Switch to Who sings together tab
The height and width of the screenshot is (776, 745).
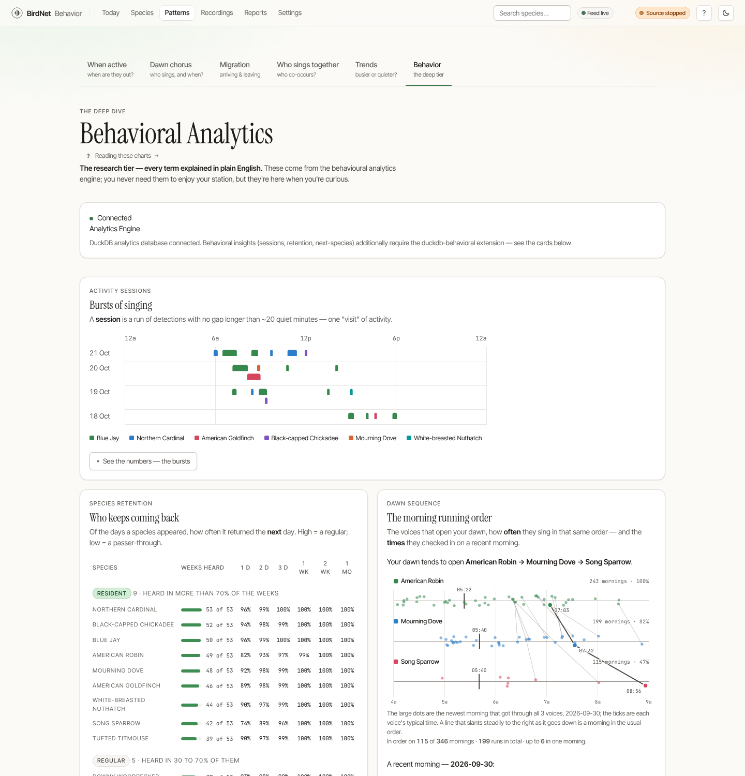[x=308, y=69]
